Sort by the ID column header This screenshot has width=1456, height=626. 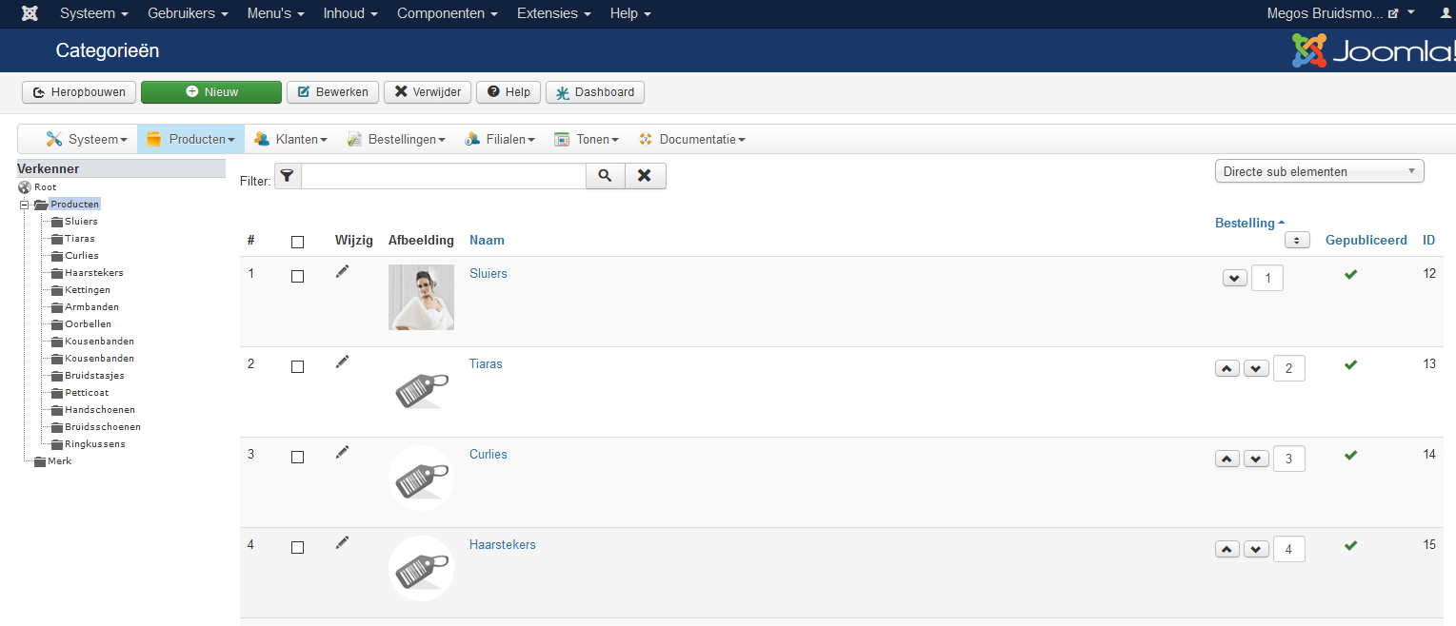click(x=1428, y=240)
